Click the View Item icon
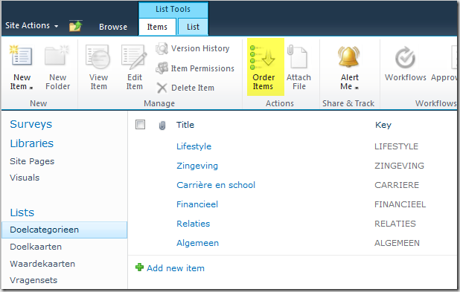The width and height of the screenshot is (460, 292). tap(98, 56)
